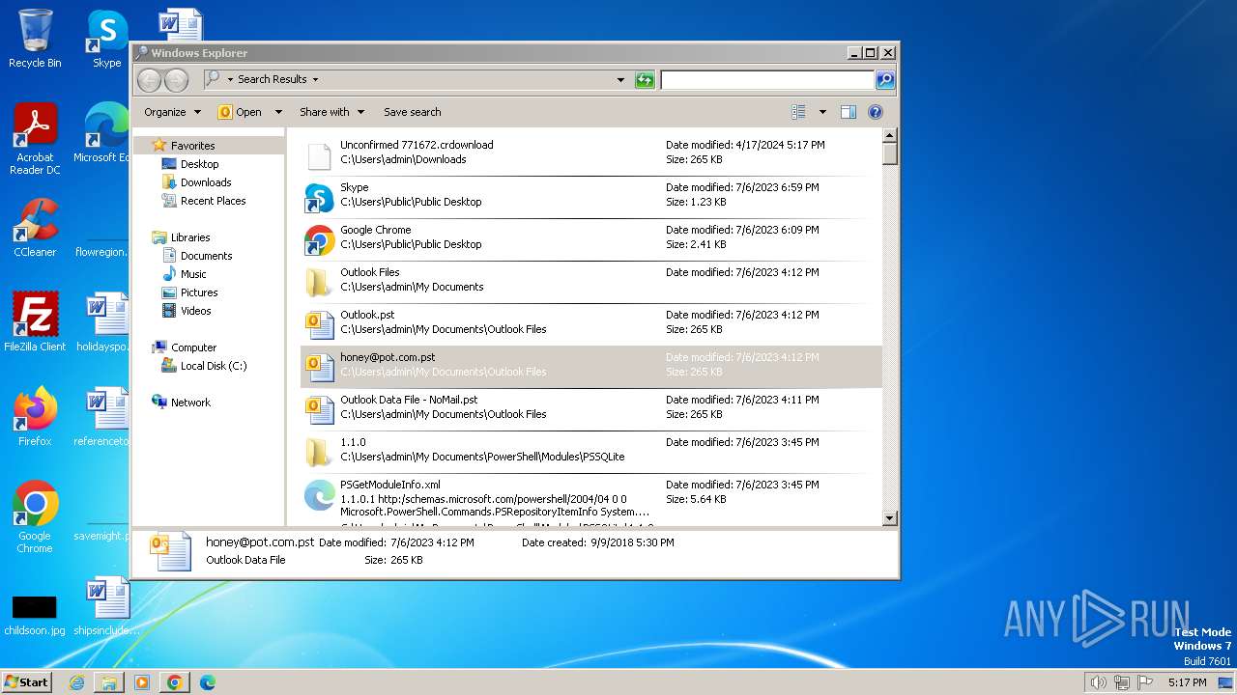This screenshot has height=695, width=1237.
Task: Click the results scrollbar up arrow
Action: (x=890, y=135)
